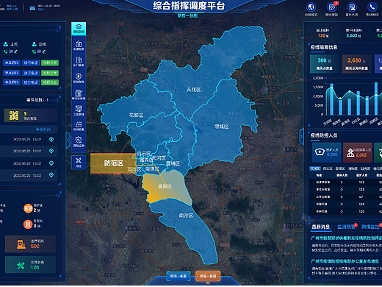Open the crossed tools icon below sidebar

(x=79, y=162)
